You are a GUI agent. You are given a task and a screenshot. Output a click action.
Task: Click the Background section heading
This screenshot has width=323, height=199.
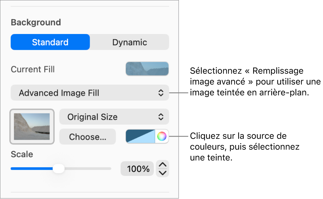(35, 22)
